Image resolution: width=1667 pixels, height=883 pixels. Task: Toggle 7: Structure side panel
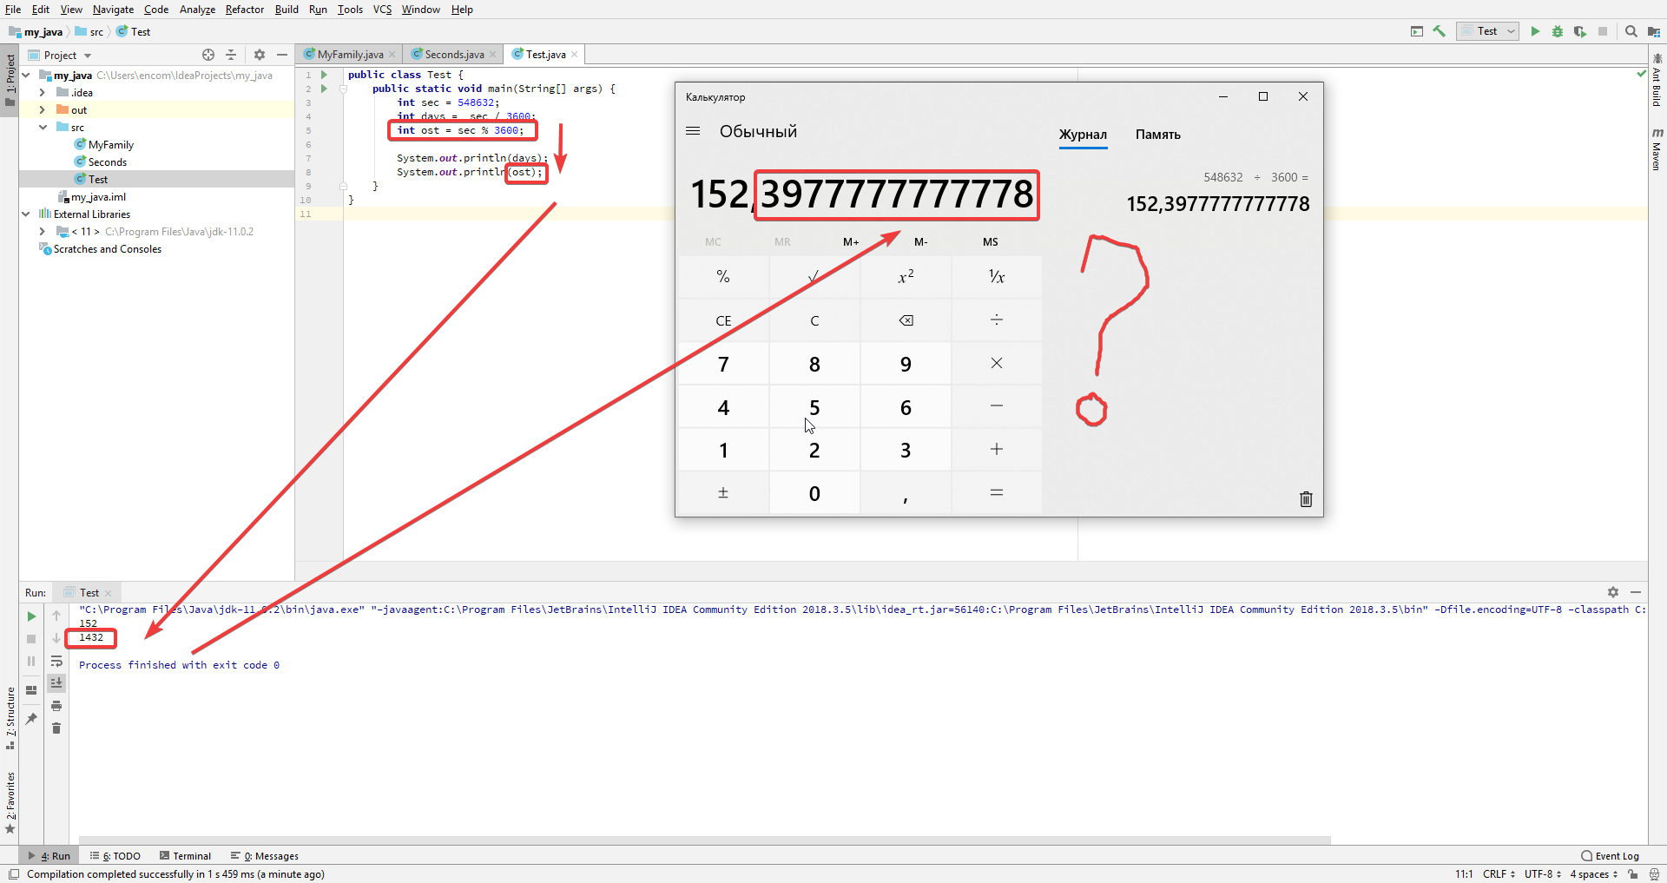[10, 718]
